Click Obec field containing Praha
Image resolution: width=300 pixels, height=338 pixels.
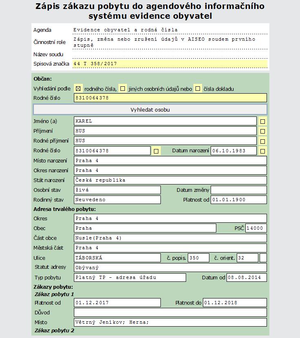(x=145, y=228)
